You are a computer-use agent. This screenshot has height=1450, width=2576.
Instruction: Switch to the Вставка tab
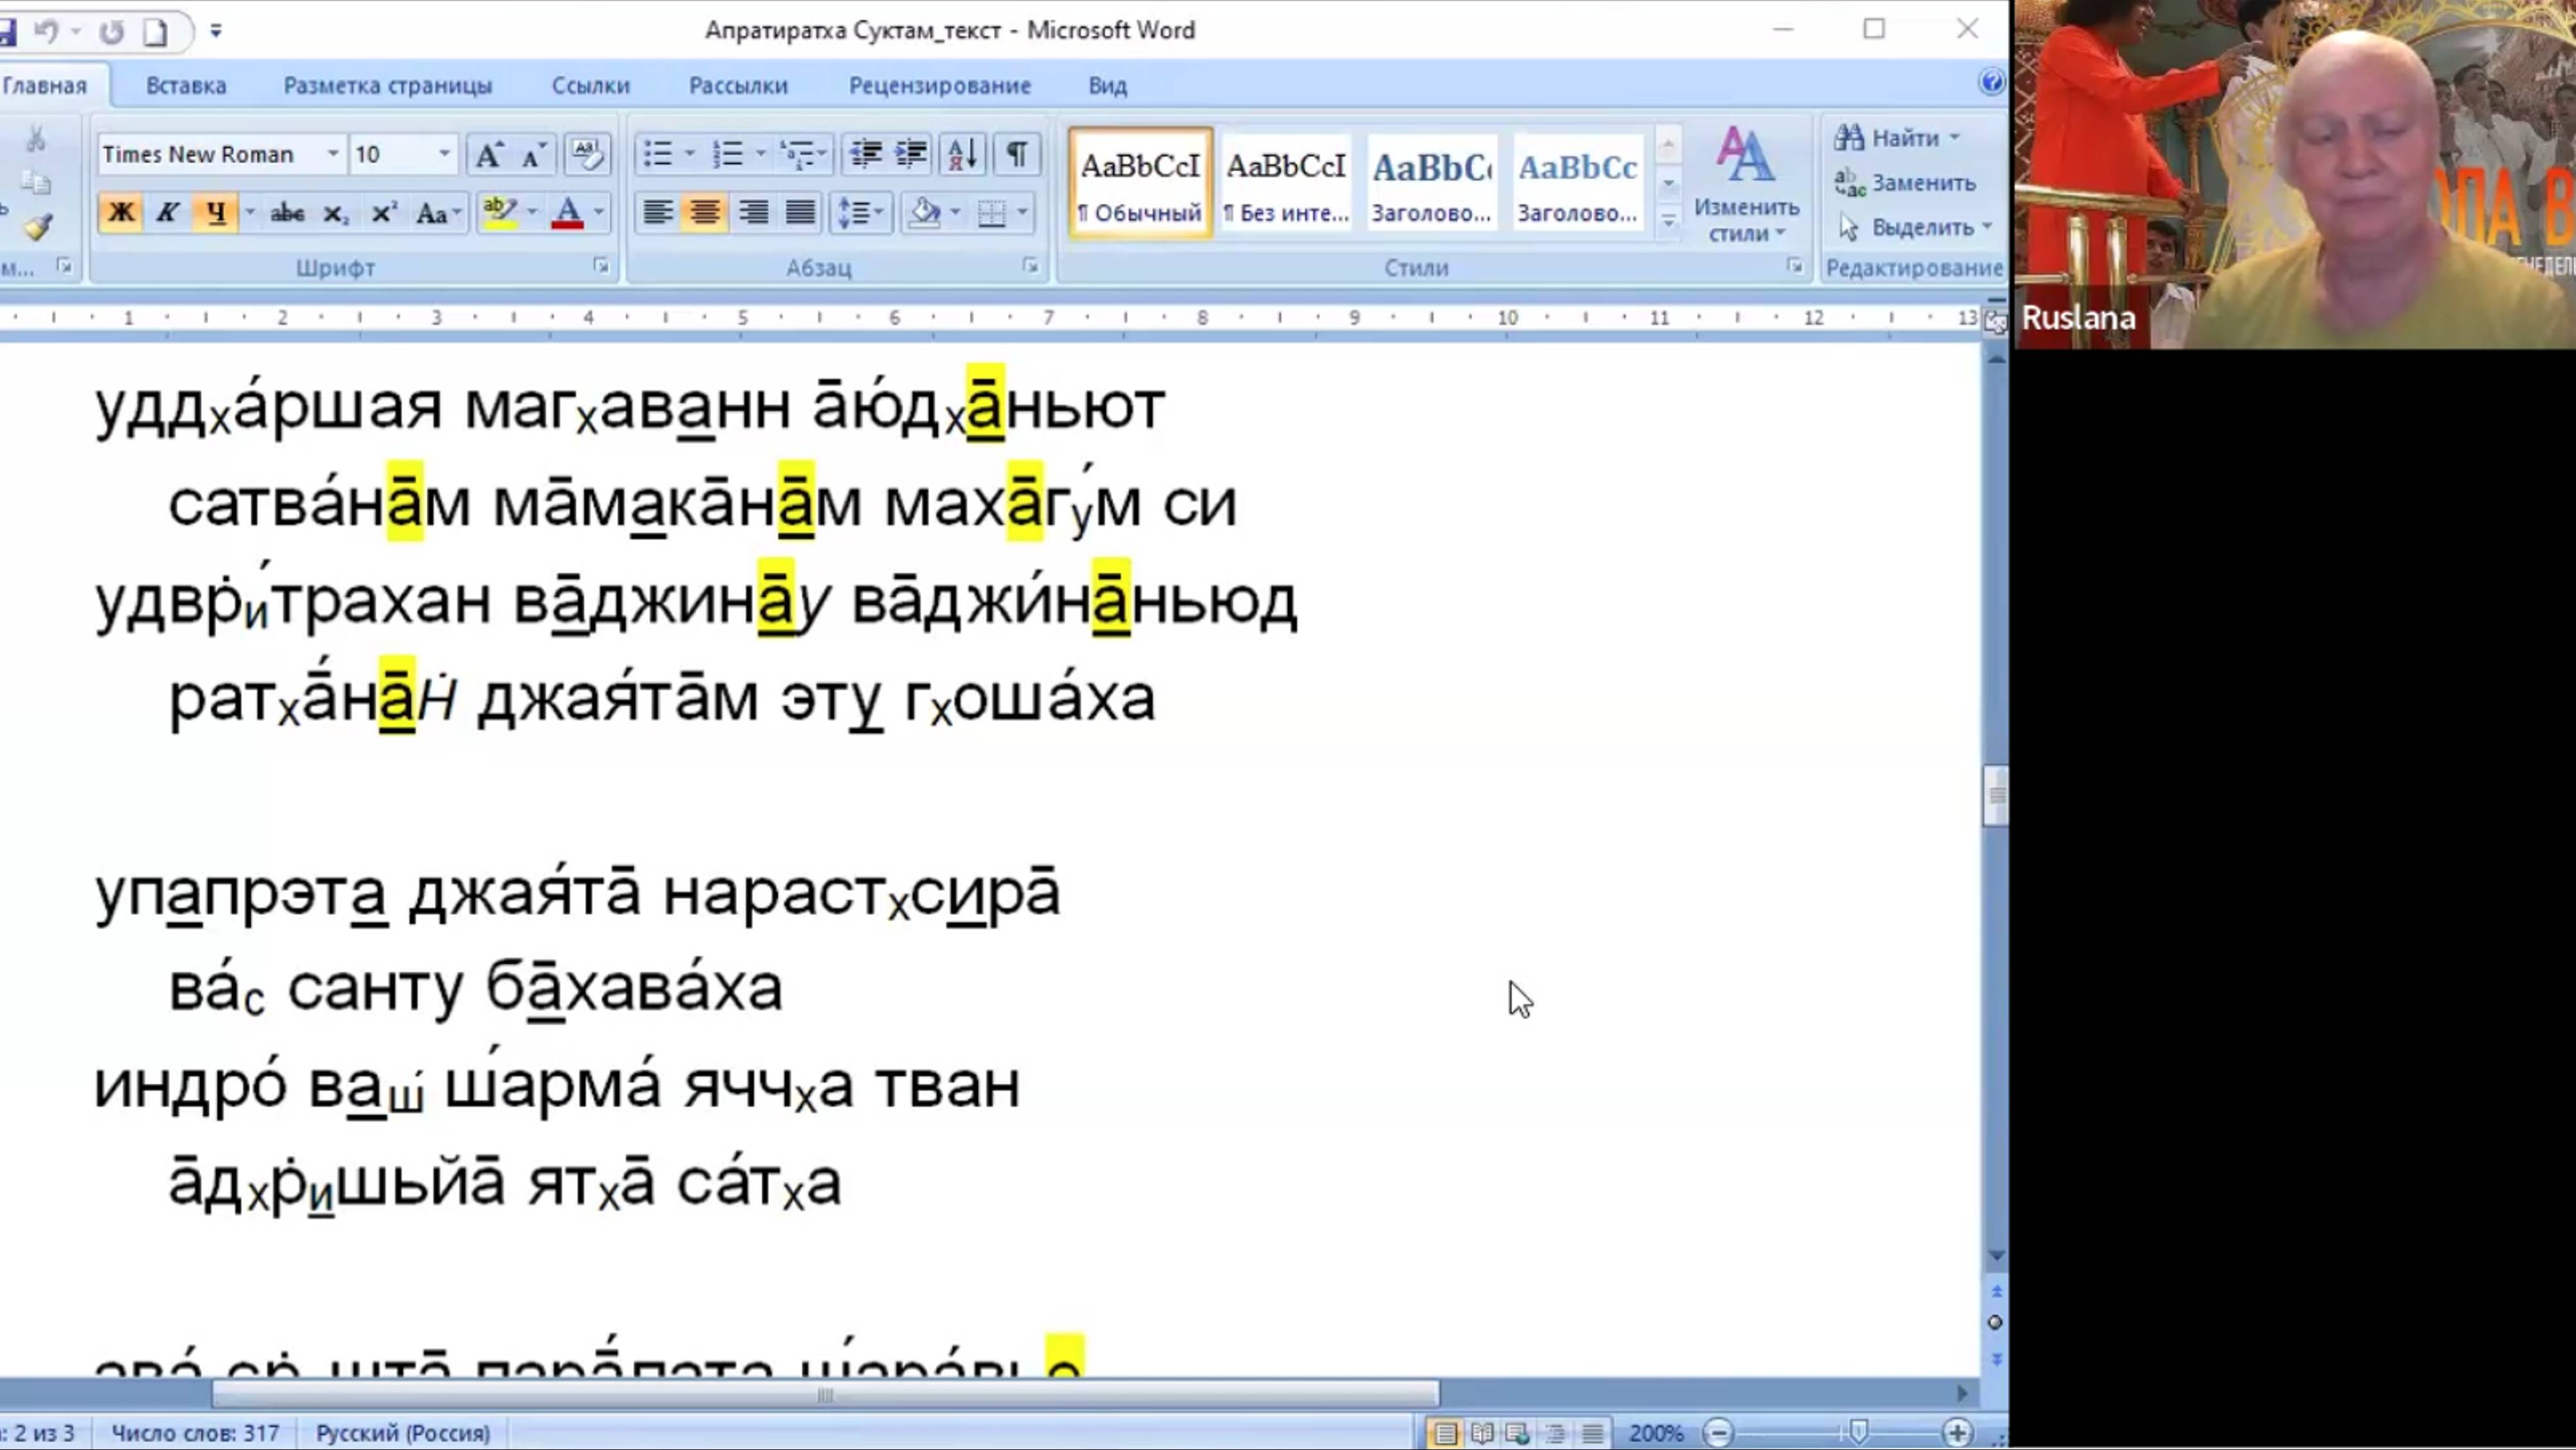click(186, 86)
